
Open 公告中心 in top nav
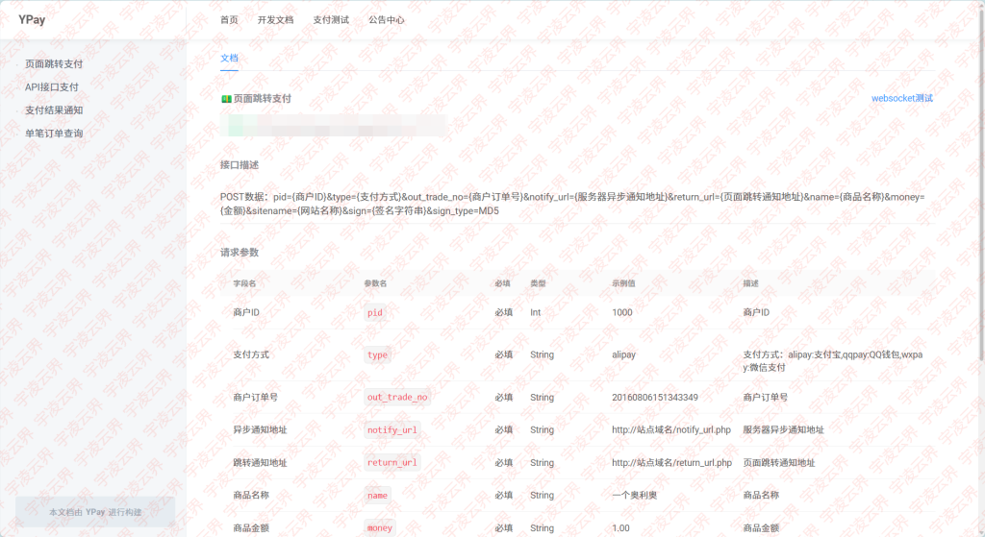pos(387,20)
